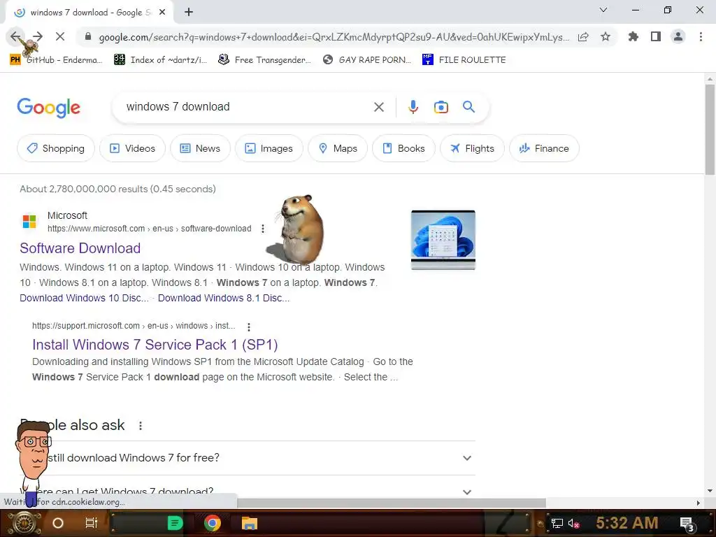Follow the Download Windows 8.1 Disc... sitelink
This screenshot has width=716, height=537.
tap(224, 298)
